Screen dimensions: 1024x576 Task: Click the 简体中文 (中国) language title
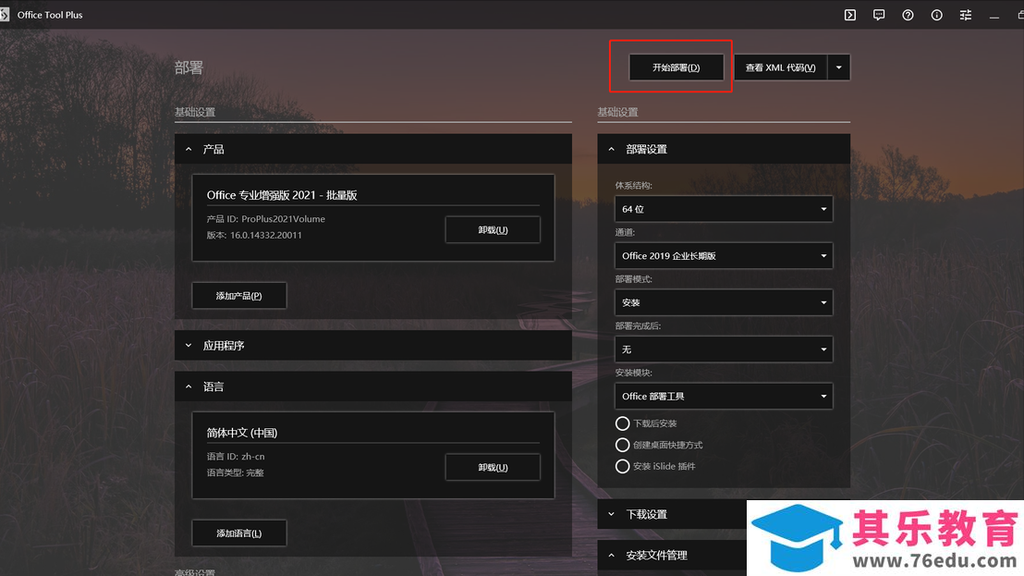coord(242,433)
